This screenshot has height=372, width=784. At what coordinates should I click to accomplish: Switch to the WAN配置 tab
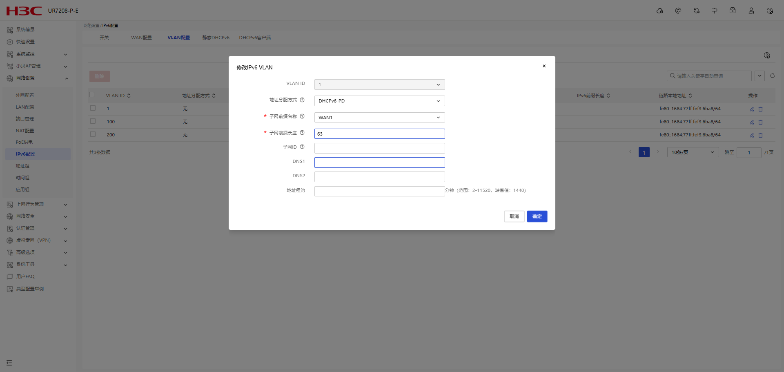tap(141, 38)
